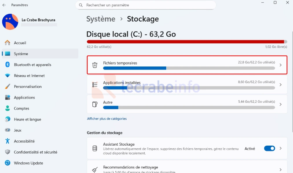This screenshot has height=173, width=293.
Task: Click the Rechercher un paramètre field
Action: [148, 5]
